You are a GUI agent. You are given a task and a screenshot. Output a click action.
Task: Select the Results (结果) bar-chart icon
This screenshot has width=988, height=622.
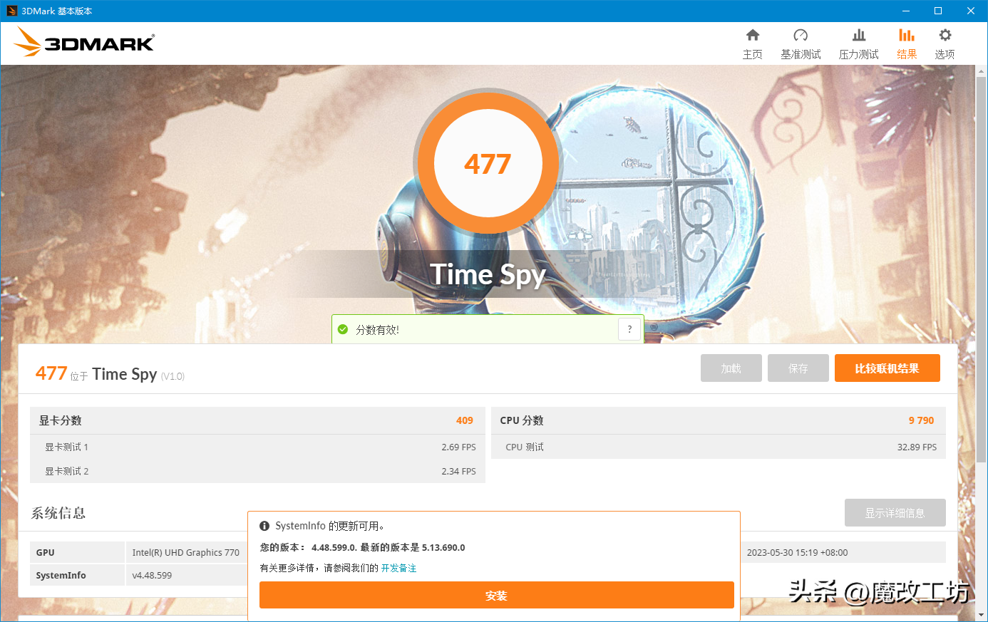point(906,36)
